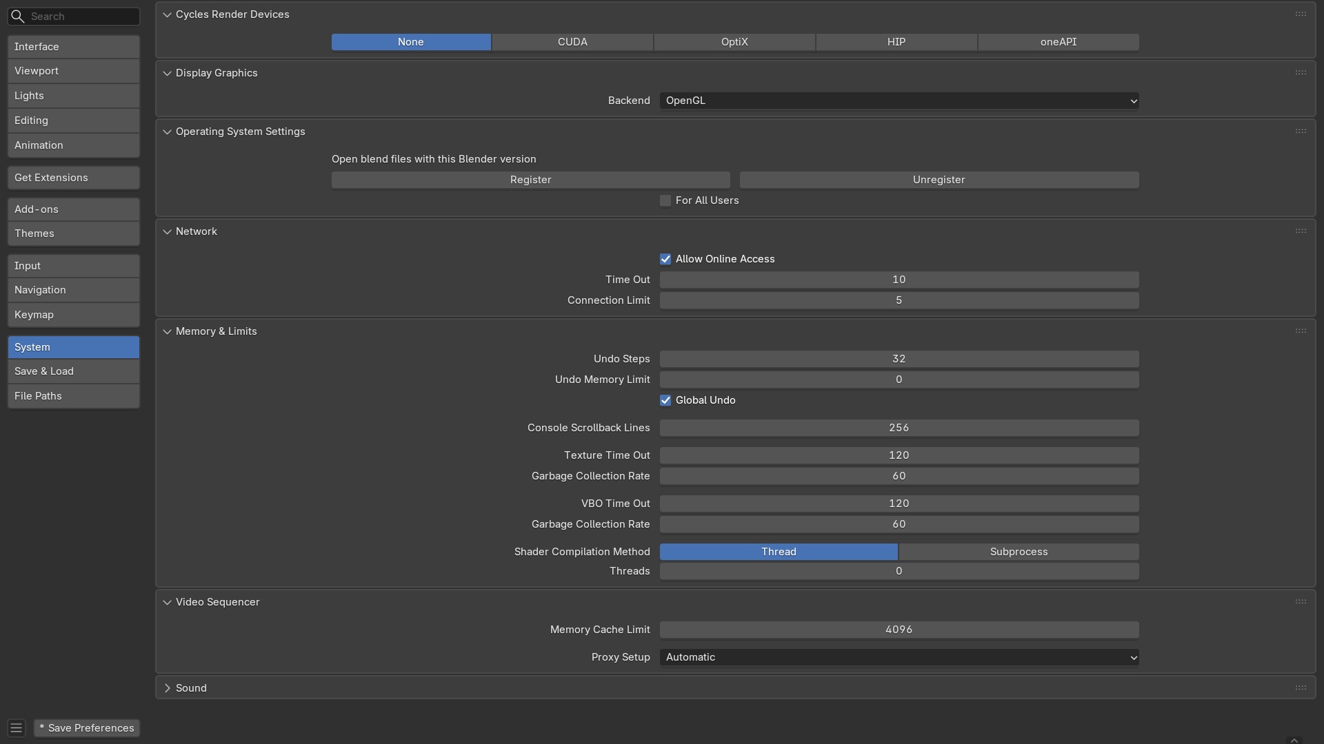Click the Unregister button
The height and width of the screenshot is (744, 1324).
click(939, 180)
